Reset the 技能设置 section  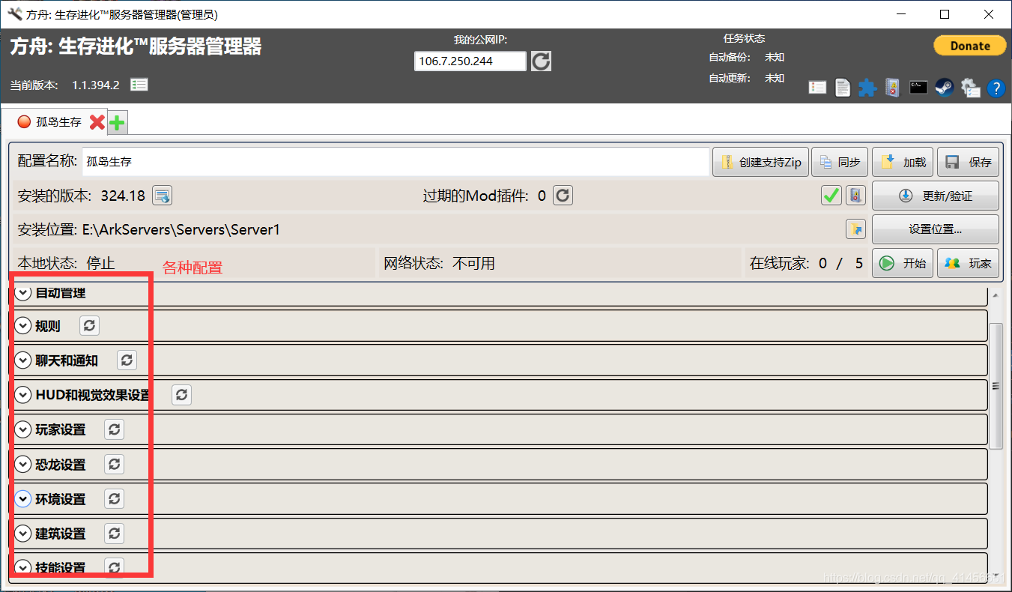click(114, 567)
